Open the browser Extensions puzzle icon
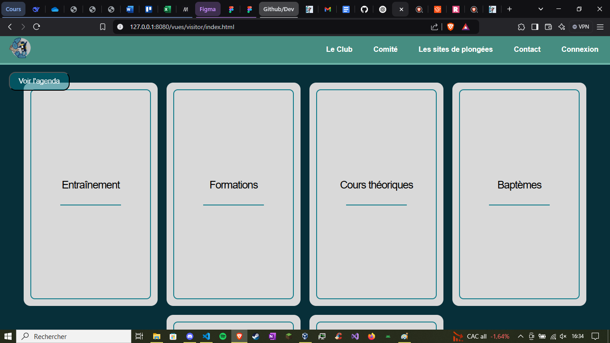 [x=522, y=27]
